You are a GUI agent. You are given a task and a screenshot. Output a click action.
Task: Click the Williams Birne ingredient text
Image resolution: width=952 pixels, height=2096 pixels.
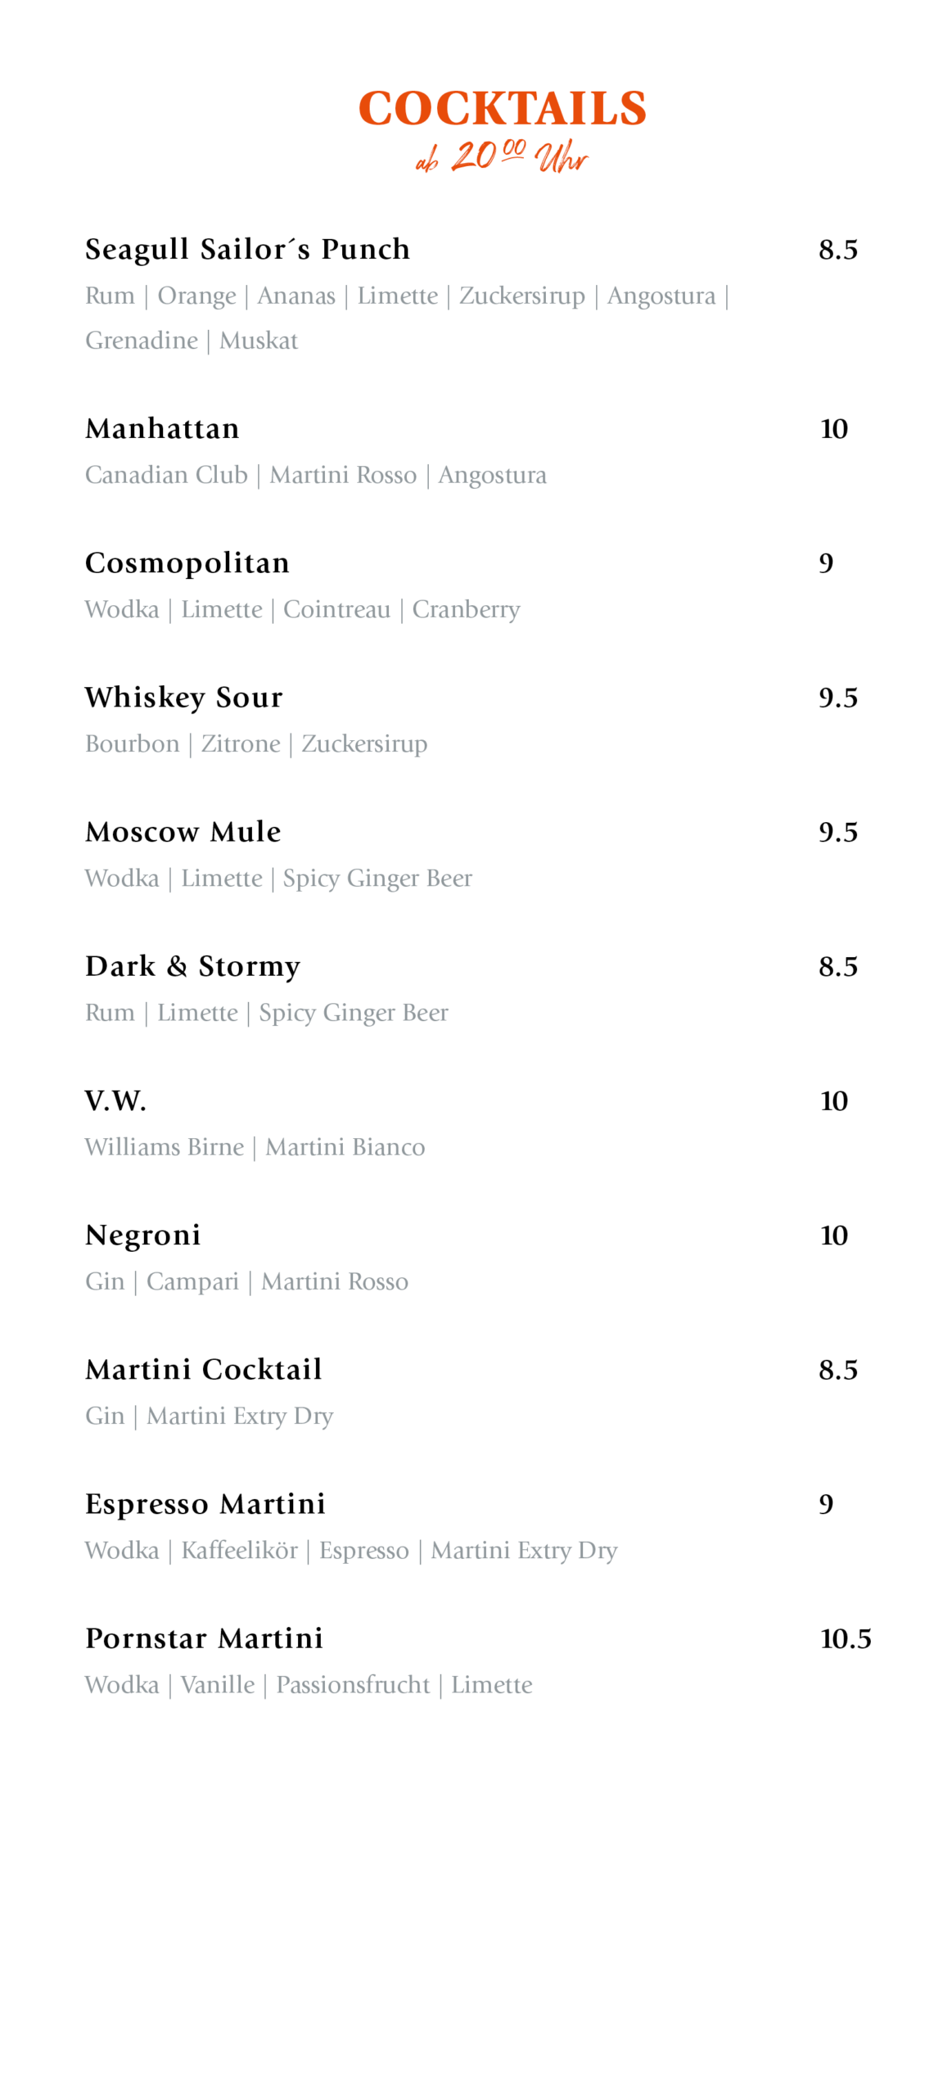tap(165, 1147)
